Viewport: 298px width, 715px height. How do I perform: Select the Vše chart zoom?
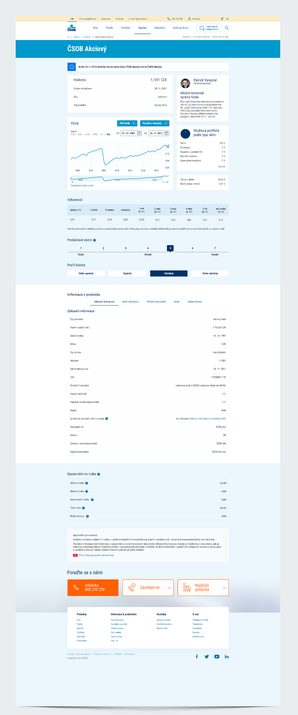coord(108,134)
